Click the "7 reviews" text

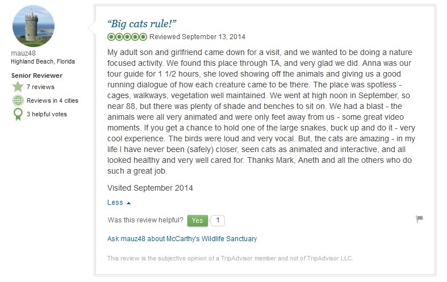click(40, 87)
